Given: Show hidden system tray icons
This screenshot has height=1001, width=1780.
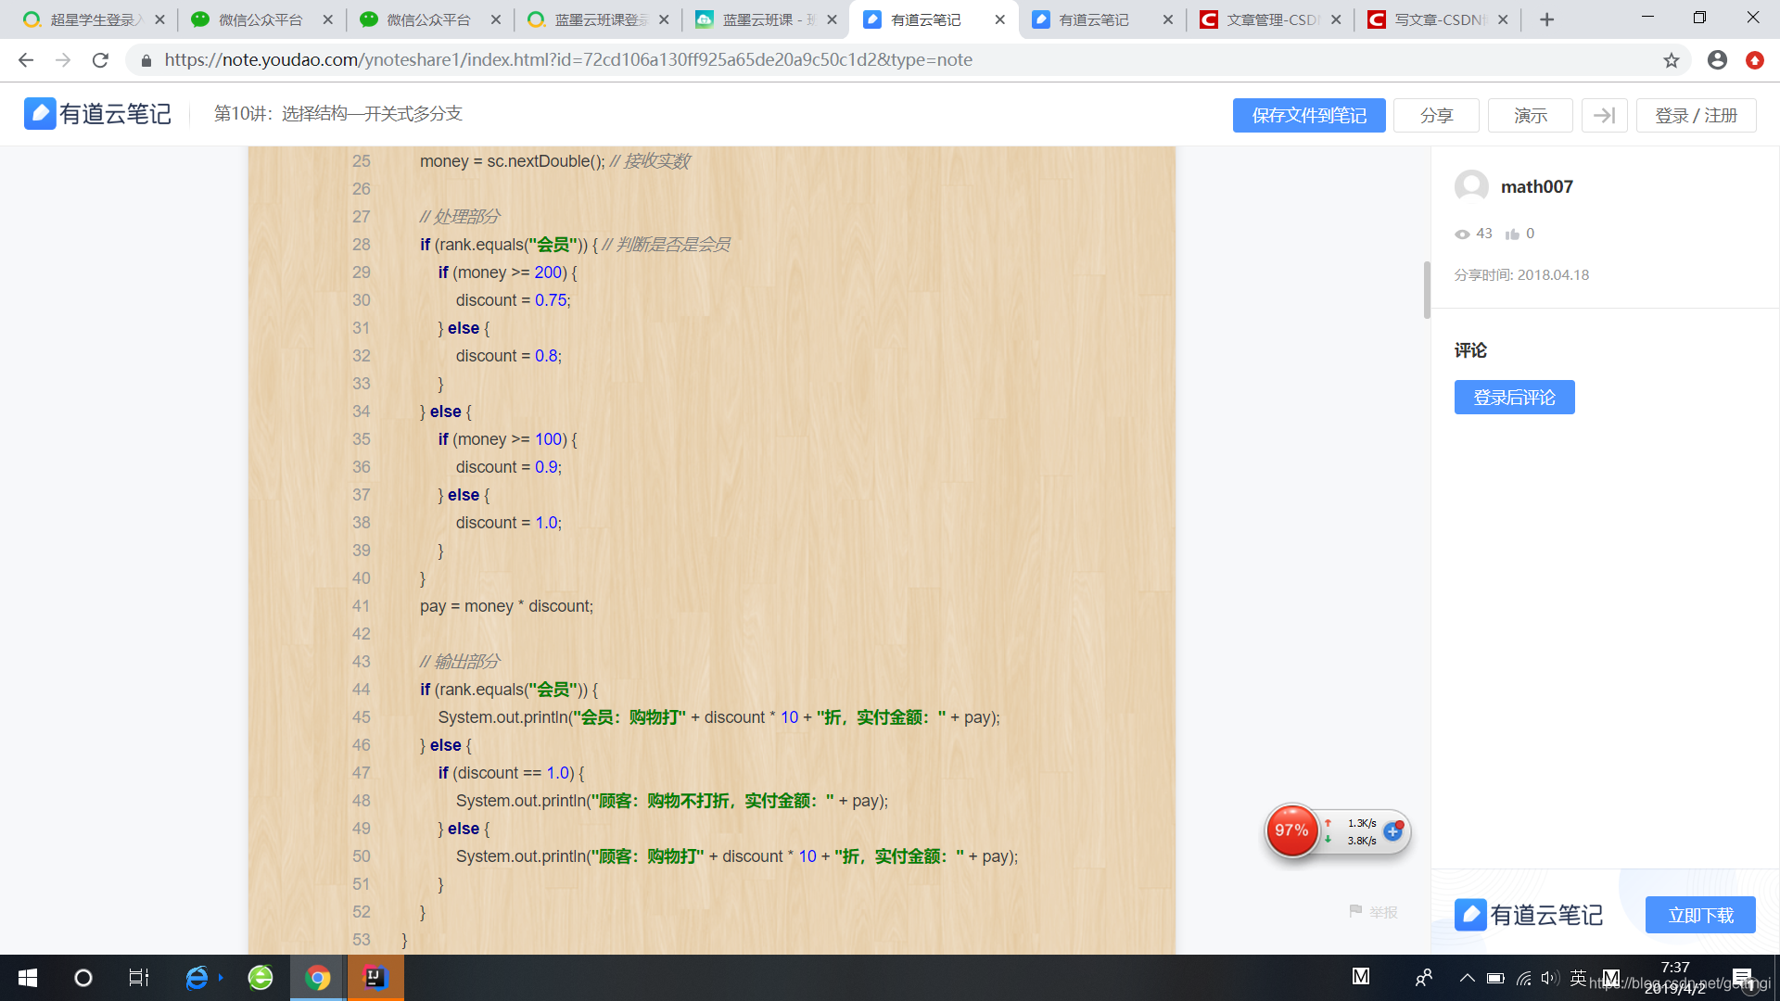Looking at the screenshot, I should coord(1468,978).
